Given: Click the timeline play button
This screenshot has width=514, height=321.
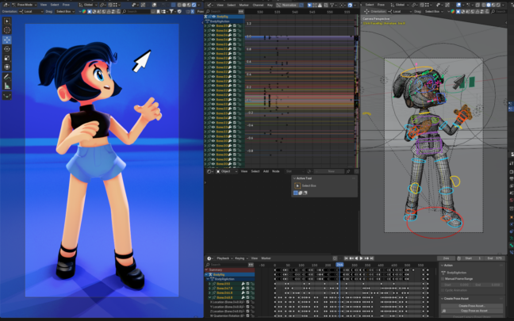Looking at the screenshot, I should tap(362, 258).
